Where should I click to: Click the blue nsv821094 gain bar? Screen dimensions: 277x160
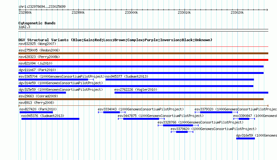click(141, 66)
